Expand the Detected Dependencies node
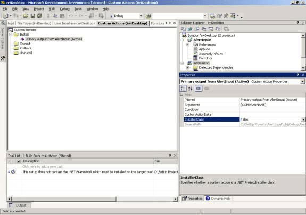 (x=188, y=68)
